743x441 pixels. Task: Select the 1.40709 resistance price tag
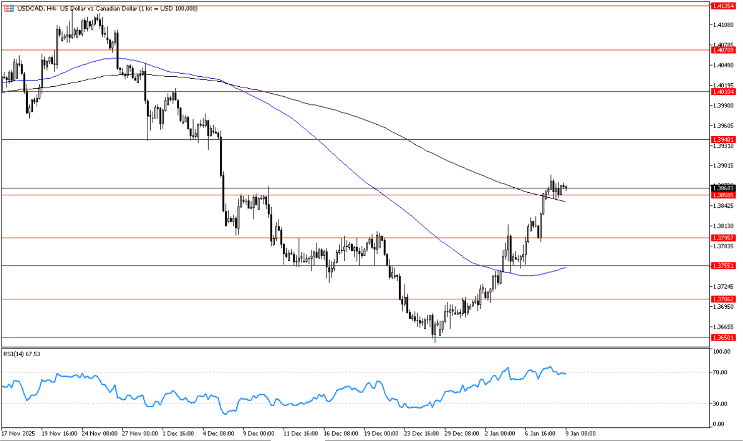[x=723, y=50]
